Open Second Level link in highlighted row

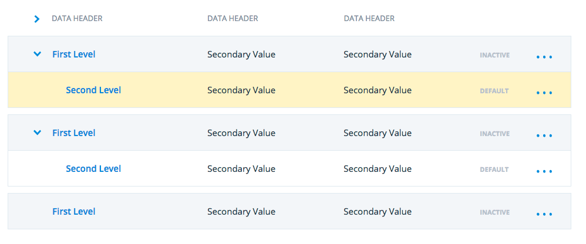click(93, 90)
